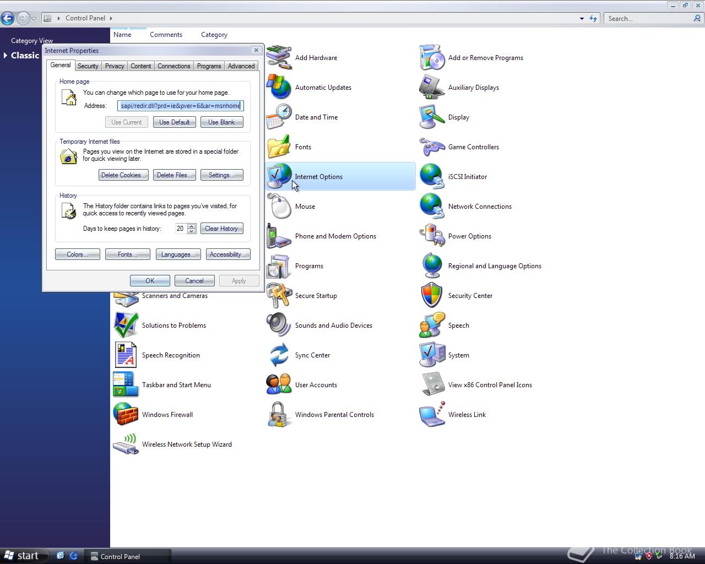Screen dimensions: 705x564
Task: Open the Sync Center icon
Action: pos(279,355)
